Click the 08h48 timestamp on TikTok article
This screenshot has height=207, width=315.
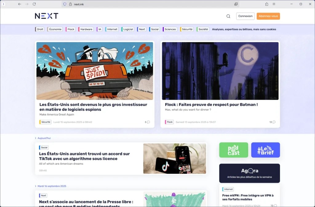(43, 170)
